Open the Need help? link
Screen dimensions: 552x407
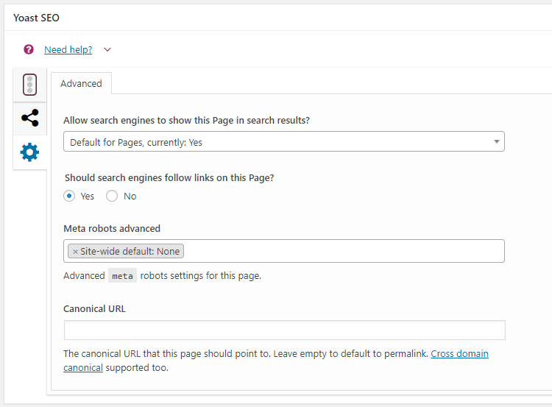pos(68,49)
